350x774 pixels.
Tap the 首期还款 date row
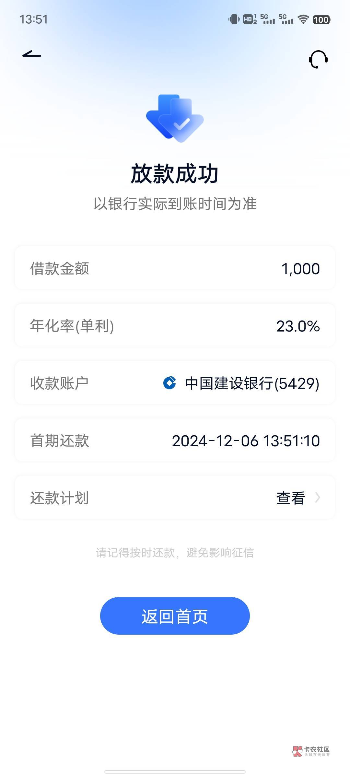pos(175,440)
